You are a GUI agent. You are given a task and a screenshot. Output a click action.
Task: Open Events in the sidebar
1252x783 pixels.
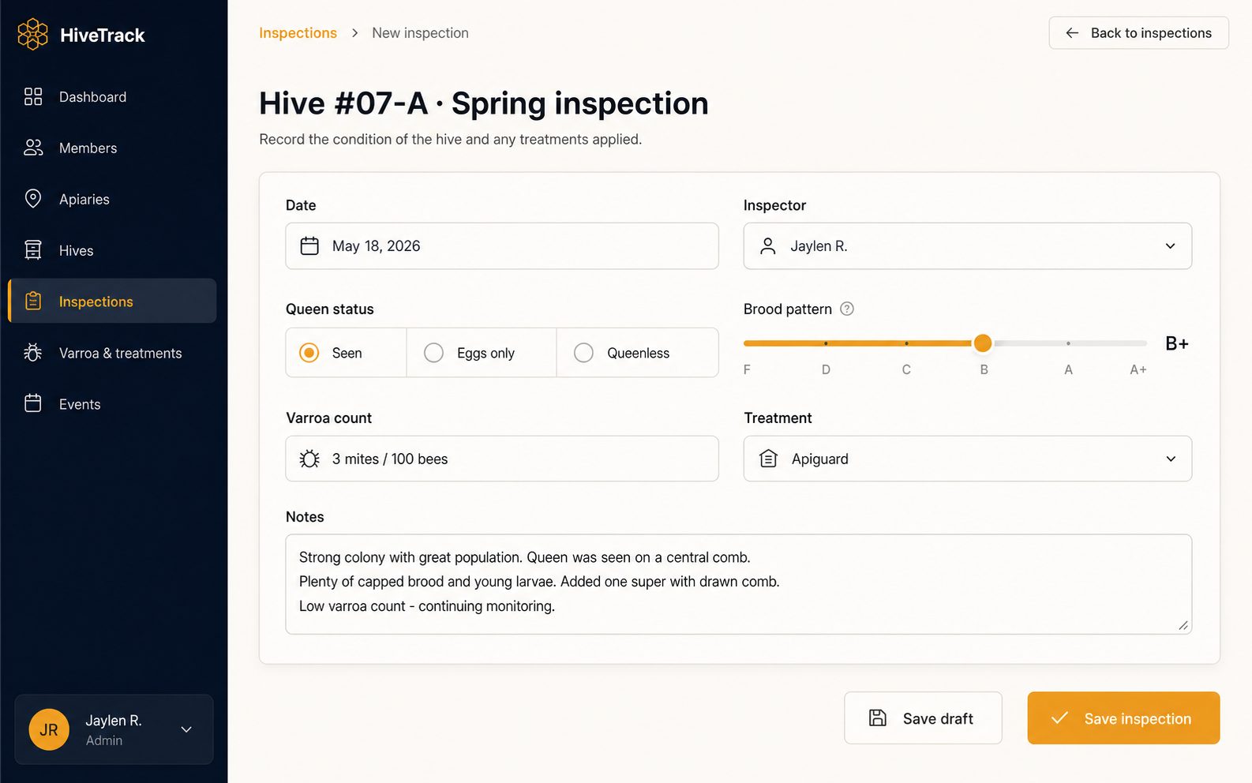point(112,404)
